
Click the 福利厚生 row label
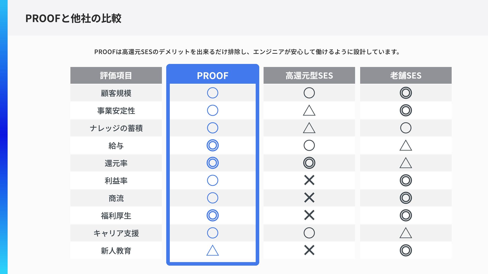pyautogui.click(x=116, y=216)
